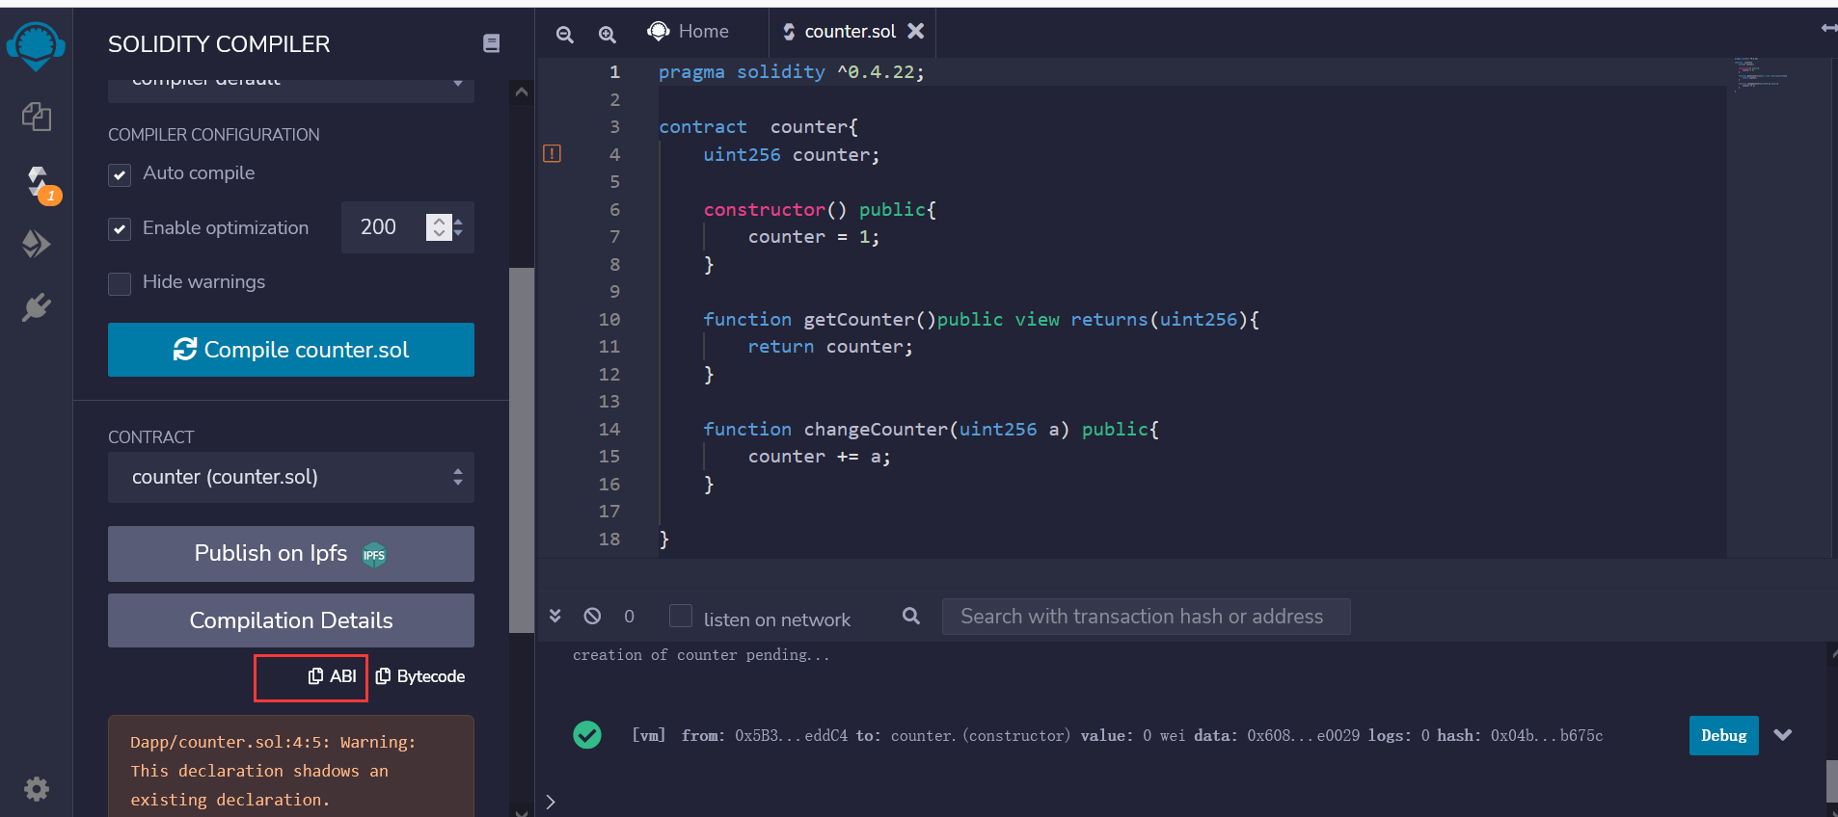
Task: Click Compile counter.sol button
Action: (291, 350)
